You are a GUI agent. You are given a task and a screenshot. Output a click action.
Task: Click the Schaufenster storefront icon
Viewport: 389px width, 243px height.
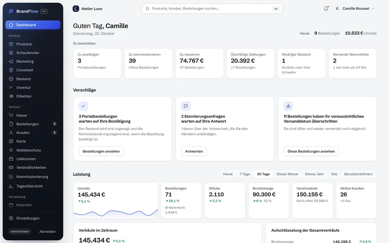11,53
